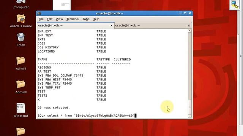Image resolution: width=243 pixels, height=136 pixels.
Task: Click the document thumbnail behind the terminal
Action: tap(62, 5)
